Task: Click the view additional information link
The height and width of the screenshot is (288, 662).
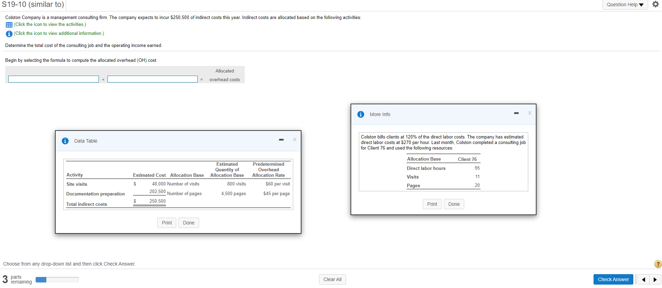Action: [59, 33]
